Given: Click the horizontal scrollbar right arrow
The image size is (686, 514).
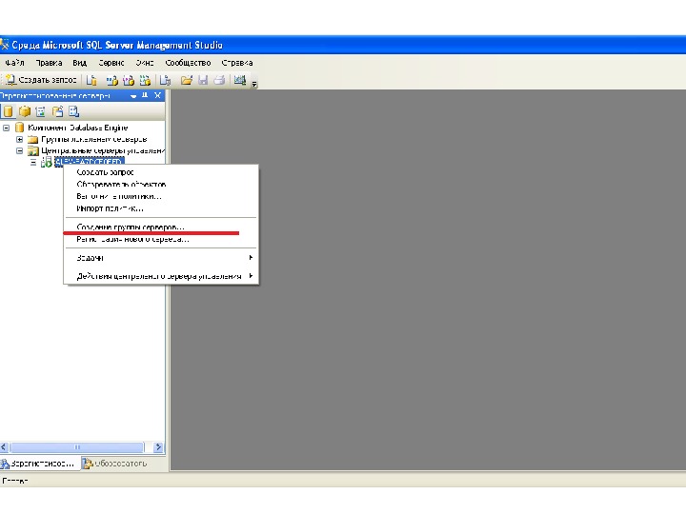Looking at the screenshot, I should click(x=158, y=447).
